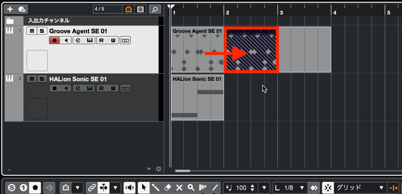The height and width of the screenshot is (194, 402).
Task: Click the 4 / 5 track count field
Action: (x=108, y=9)
